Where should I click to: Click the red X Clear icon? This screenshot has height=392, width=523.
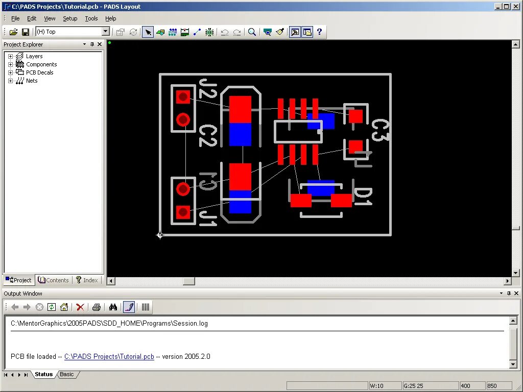80,307
